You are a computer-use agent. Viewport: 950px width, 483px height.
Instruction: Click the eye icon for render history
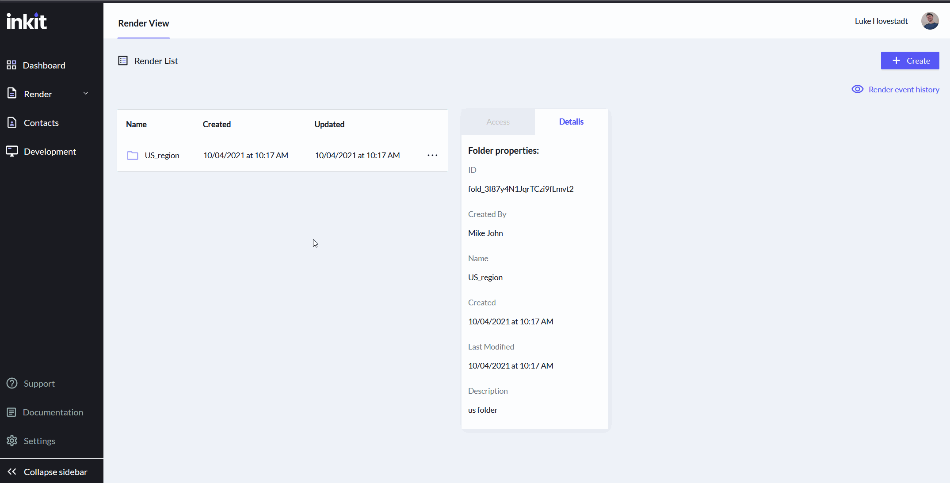point(857,90)
